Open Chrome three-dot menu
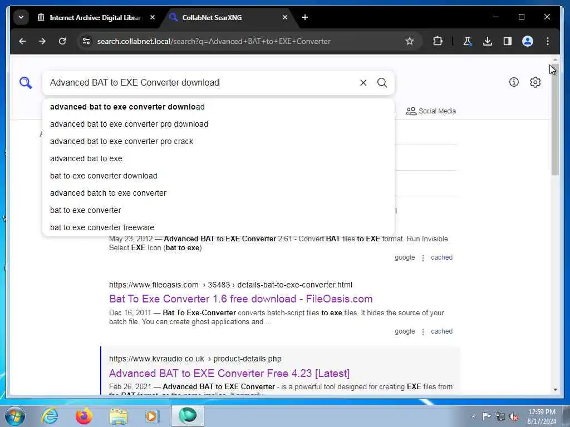This screenshot has width=570, height=427. click(548, 41)
